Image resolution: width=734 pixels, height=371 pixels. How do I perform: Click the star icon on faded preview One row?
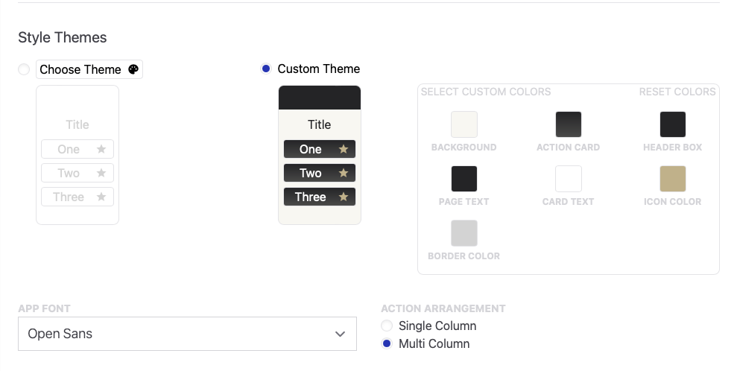[101, 149]
